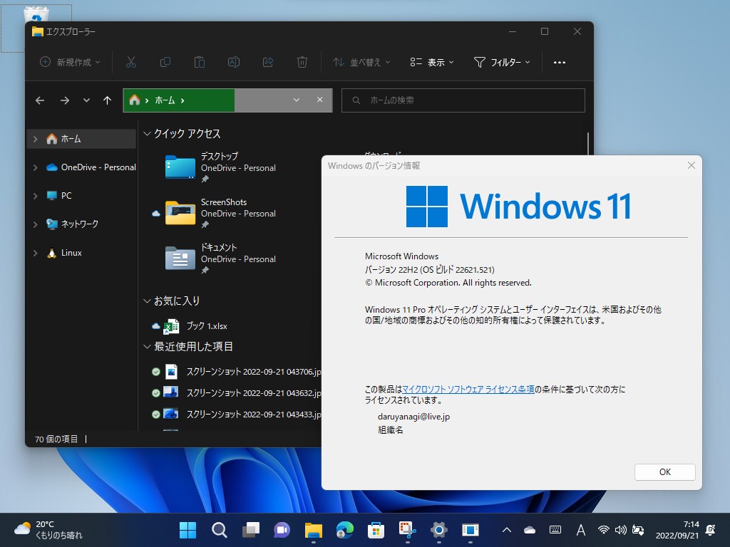The height and width of the screenshot is (547, 730).
Task: Select the ScreenShots folder icon
Action: pyautogui.click(x=180, y=212)
